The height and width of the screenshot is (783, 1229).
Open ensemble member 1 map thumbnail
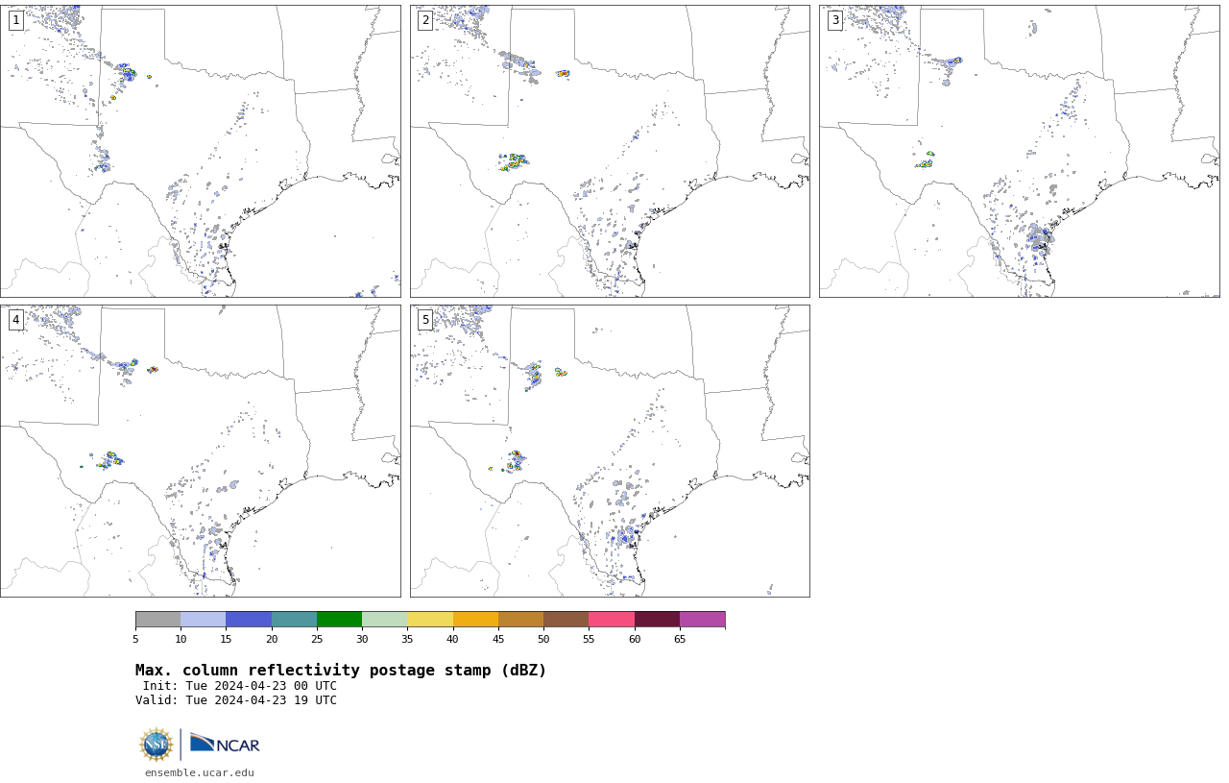coord(201,151)
